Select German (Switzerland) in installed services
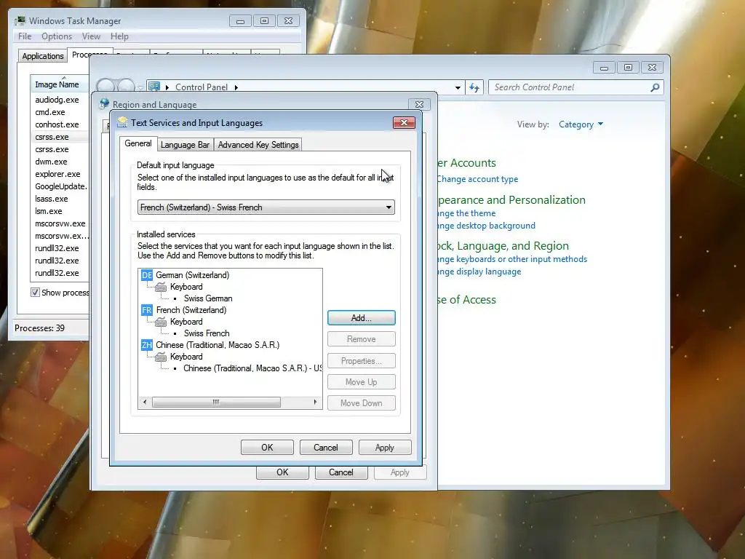The height and width of the screenshot is (559, 745). 192,275
